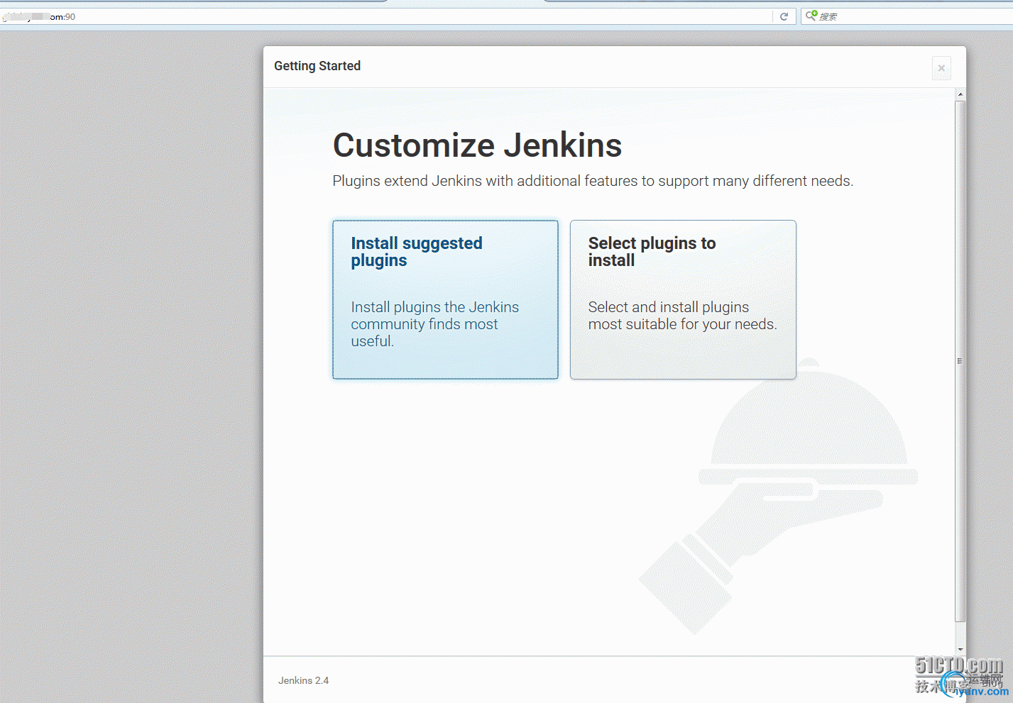1013x703 pixels.
Task: Click dialog scrollbar down arrow
Action: click(960, 649)
